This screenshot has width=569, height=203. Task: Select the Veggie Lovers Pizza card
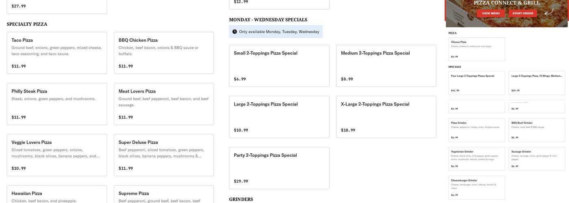tap(57, 155)
